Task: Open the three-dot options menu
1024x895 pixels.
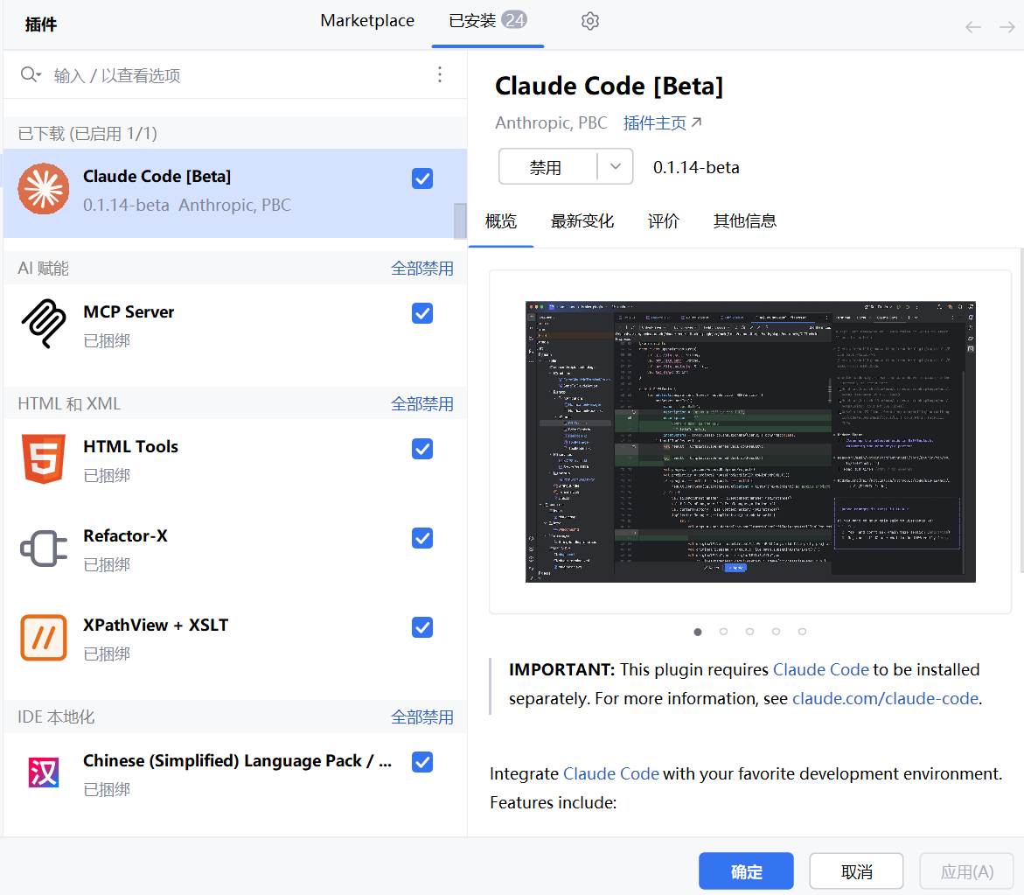Action: (x=440, y=74)
